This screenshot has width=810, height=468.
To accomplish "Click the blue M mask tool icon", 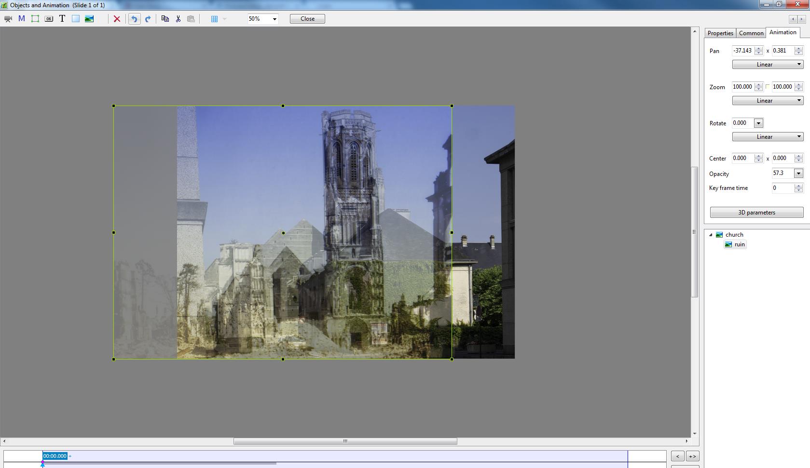I will point(22,19).
